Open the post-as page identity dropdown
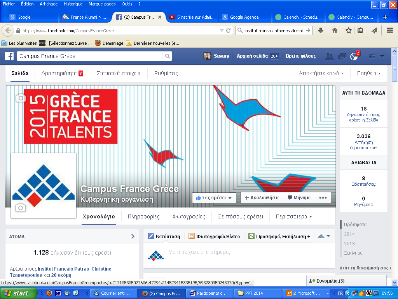Viewport: 398px width, 299px height. pos(324,236)
